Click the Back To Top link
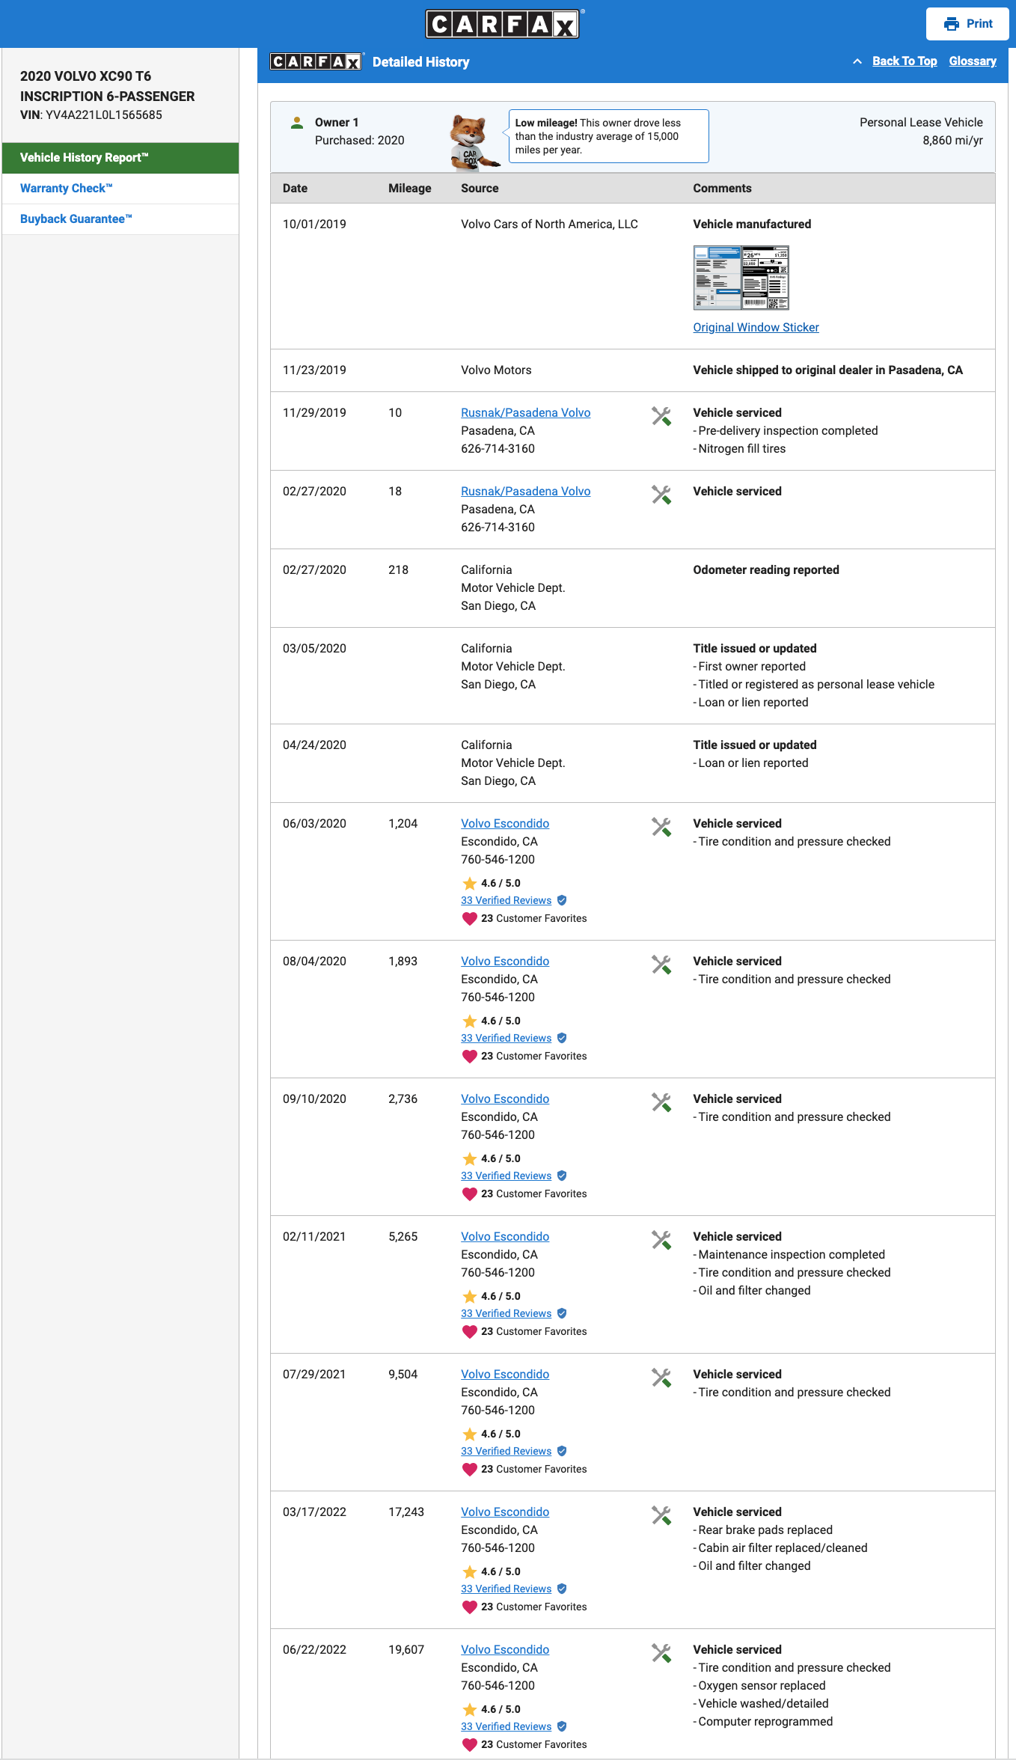Image resolution: width=1016 pixels, height=1760 pixels. click(905, 61)
